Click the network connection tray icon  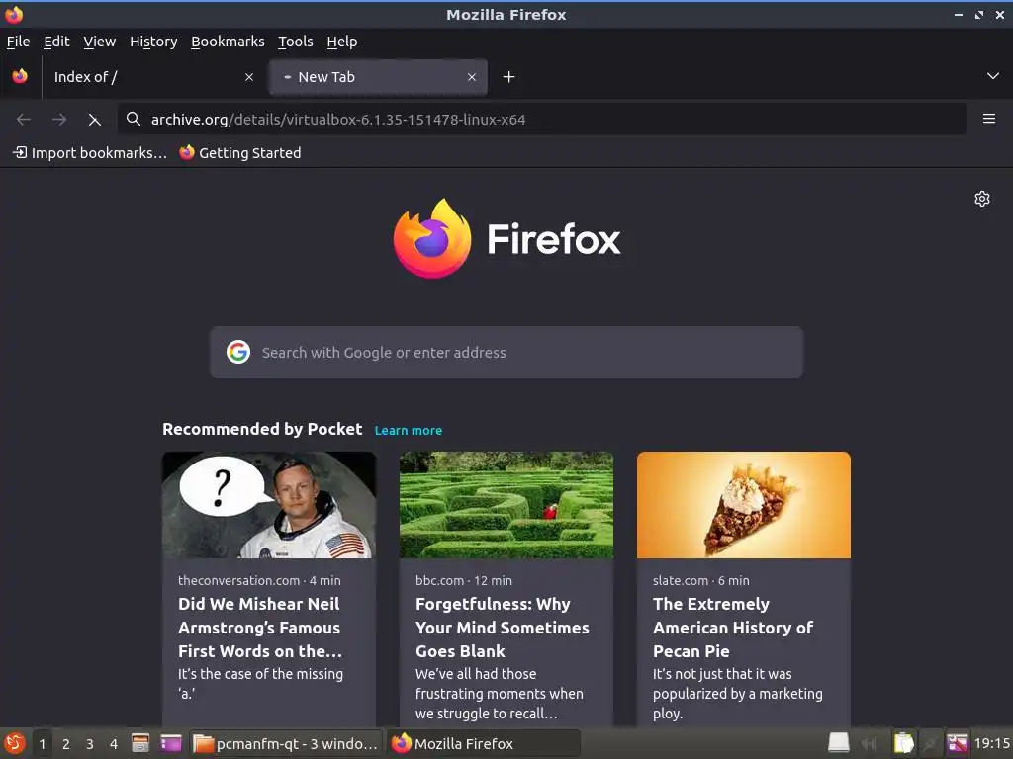[930, 743]
